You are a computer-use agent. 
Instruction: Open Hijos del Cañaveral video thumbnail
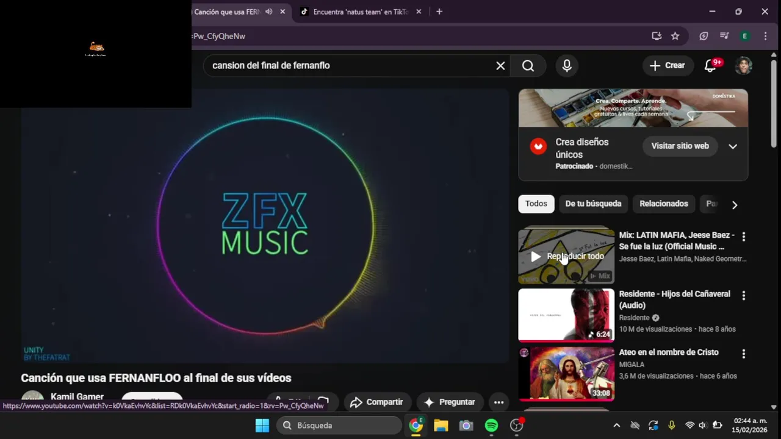click(566, 315)
